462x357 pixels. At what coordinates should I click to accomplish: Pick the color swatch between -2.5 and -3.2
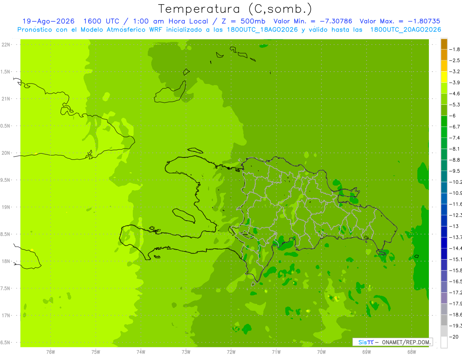[444, 66]
